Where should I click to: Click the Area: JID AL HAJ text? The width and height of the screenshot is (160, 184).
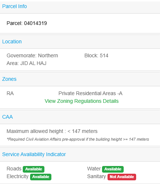26,63
